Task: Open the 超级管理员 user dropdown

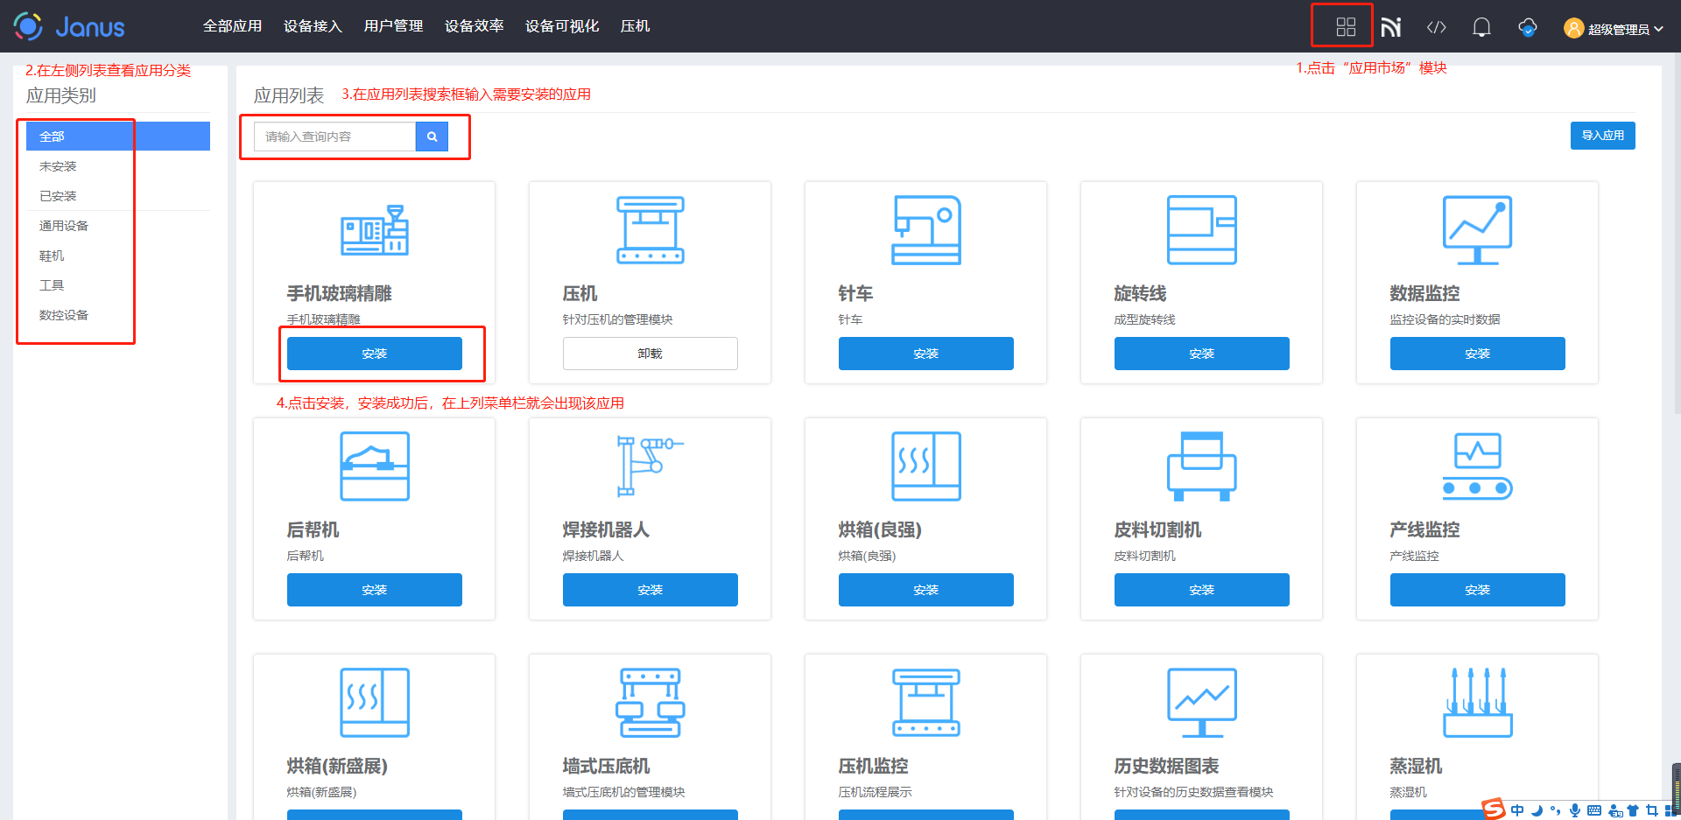Action: tap(1614, 28)
